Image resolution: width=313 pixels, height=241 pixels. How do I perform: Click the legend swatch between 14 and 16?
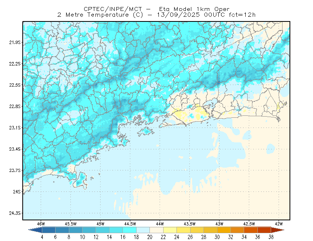click(116, 230)
